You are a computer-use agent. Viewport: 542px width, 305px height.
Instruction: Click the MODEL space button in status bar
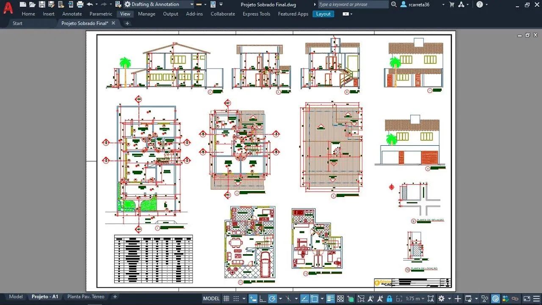click(211, 298)
